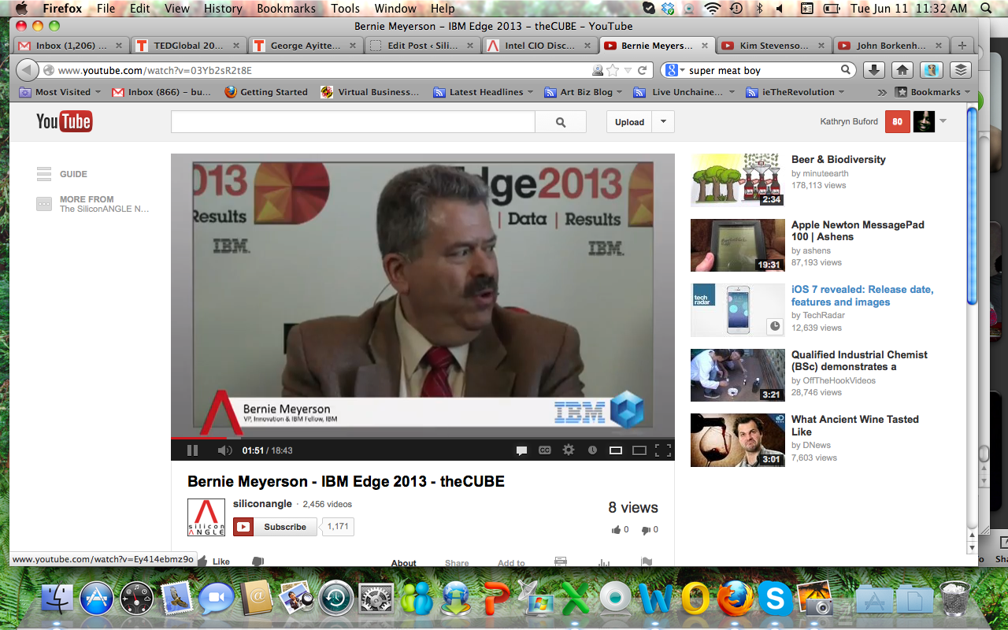Open Latest Headlines feed dropdown
This screenshot has height=630, width=1008.
(484, 92)
